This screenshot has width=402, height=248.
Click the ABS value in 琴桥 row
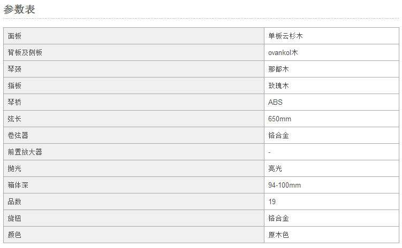click(x=275, y=102)
